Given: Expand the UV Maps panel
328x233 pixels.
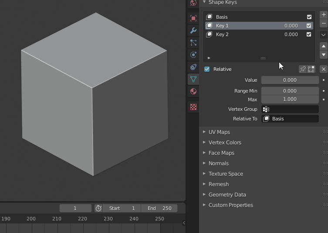Looking at the screenshot, I should (x=204, y=132).
